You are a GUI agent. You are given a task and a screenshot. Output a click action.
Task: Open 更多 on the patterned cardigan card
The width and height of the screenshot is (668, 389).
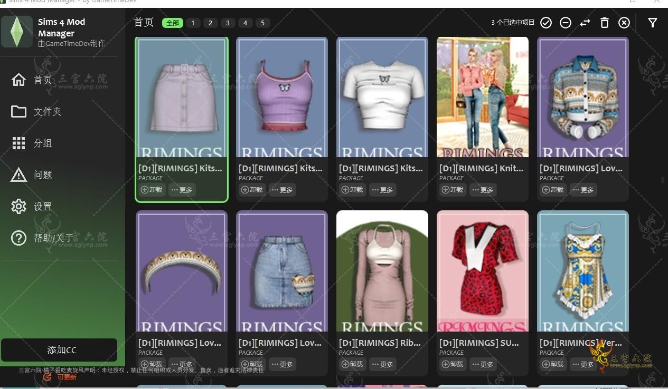click(x=584, y=190)
